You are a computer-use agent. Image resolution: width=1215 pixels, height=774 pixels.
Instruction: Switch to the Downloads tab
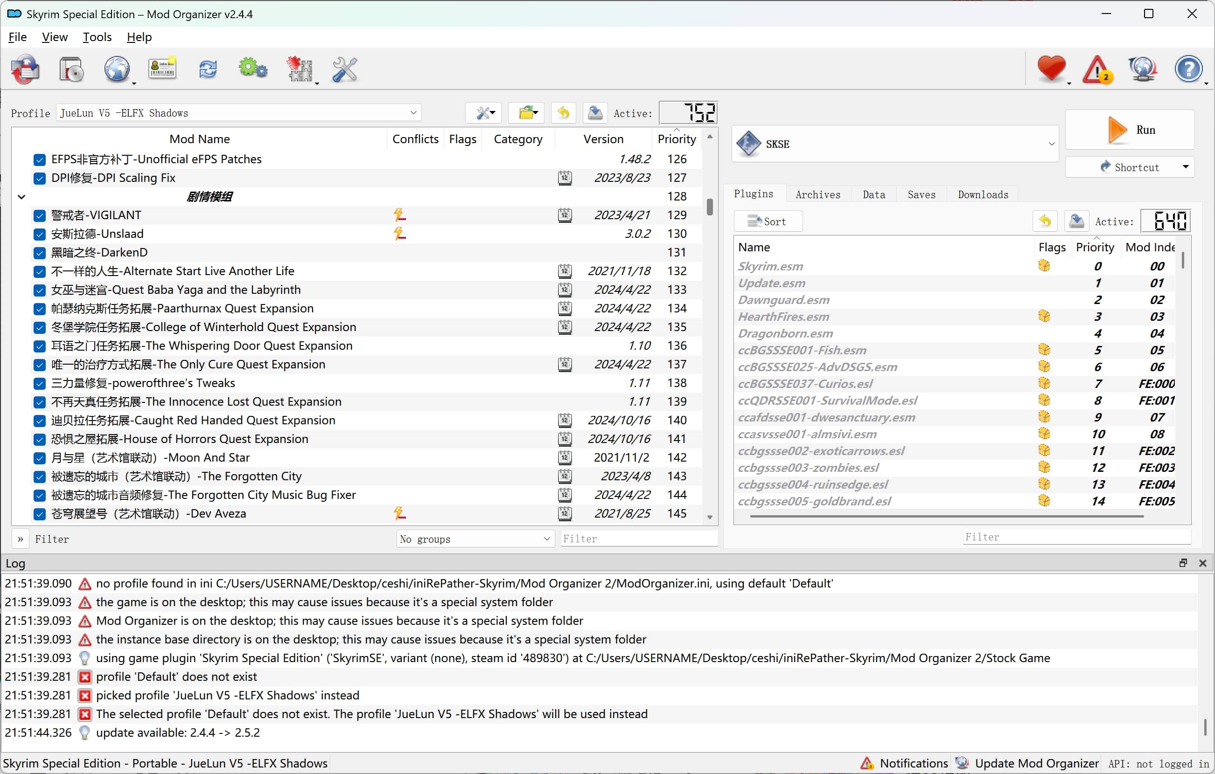tap(983, 194)
